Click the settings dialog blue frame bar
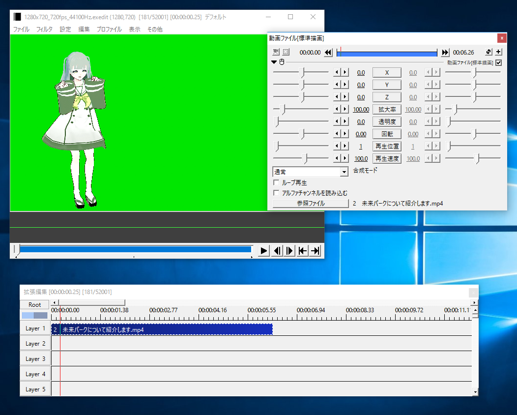The height and width of the screenshot is (415, 517). (387, 53)
